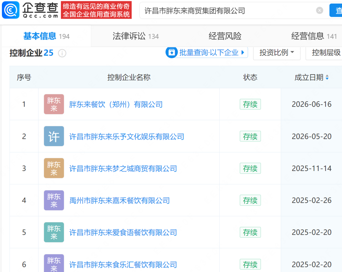The height and width of the screenshot is (272, 342).
Task: Switch to the 经营信息 tab
Action: click(x=314, y=36)
